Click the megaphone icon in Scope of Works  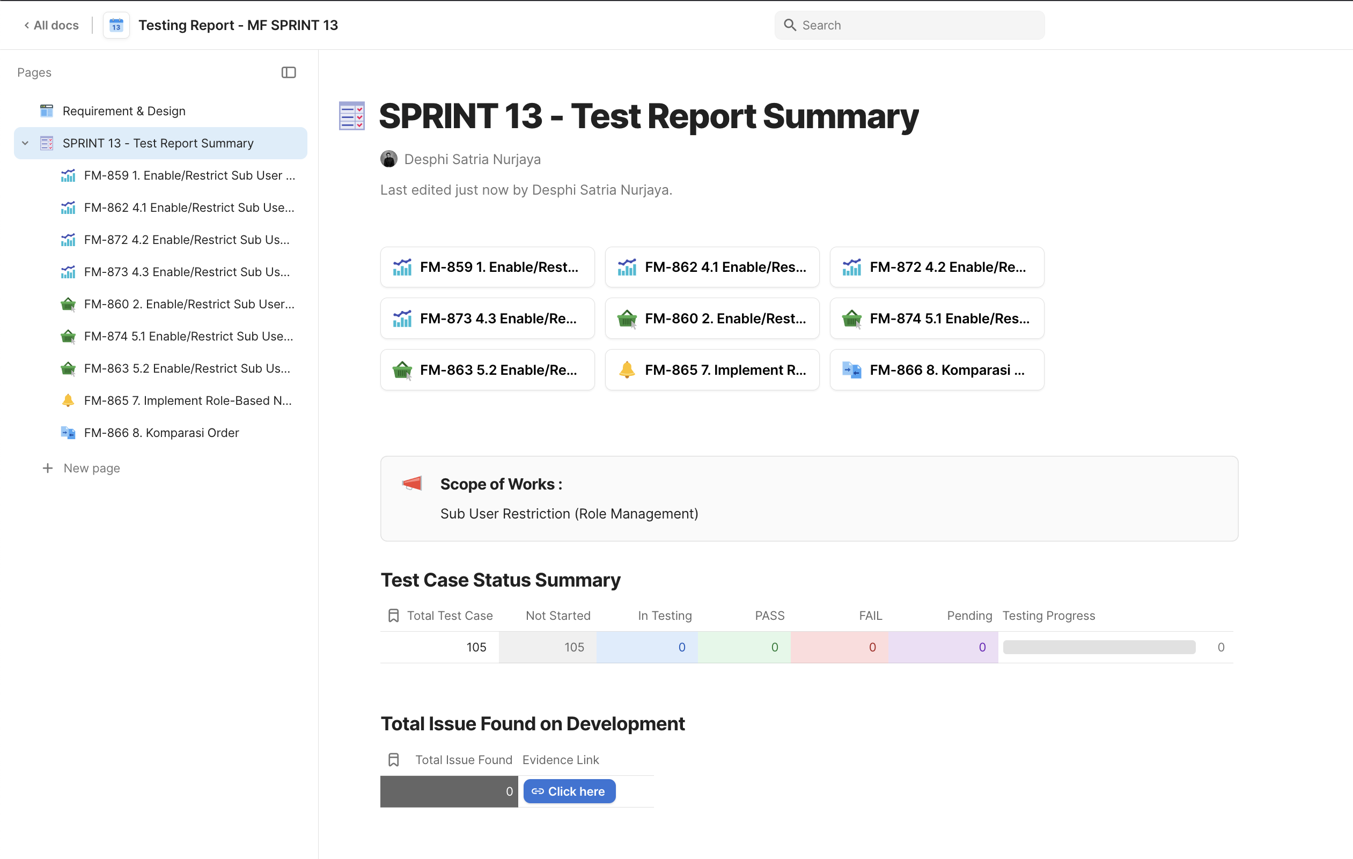point(412,484)
